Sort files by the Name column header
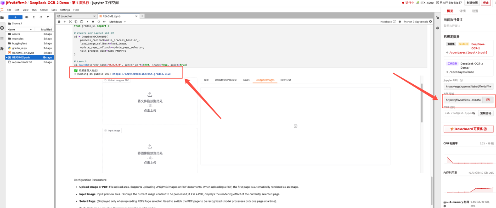Viewport: 496px width, 208px height. pyautogui.click(x=20, y=29)
